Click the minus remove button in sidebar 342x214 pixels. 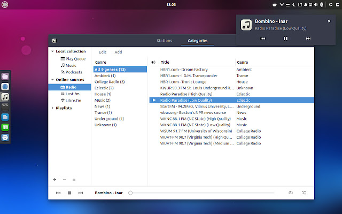tap(64, 180)
